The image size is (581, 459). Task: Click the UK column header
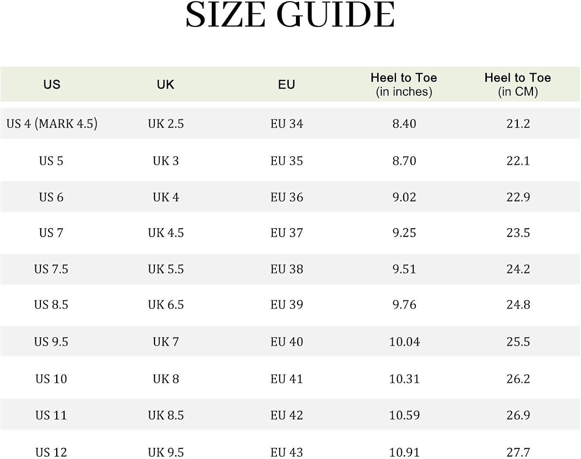tap(165, 84)
